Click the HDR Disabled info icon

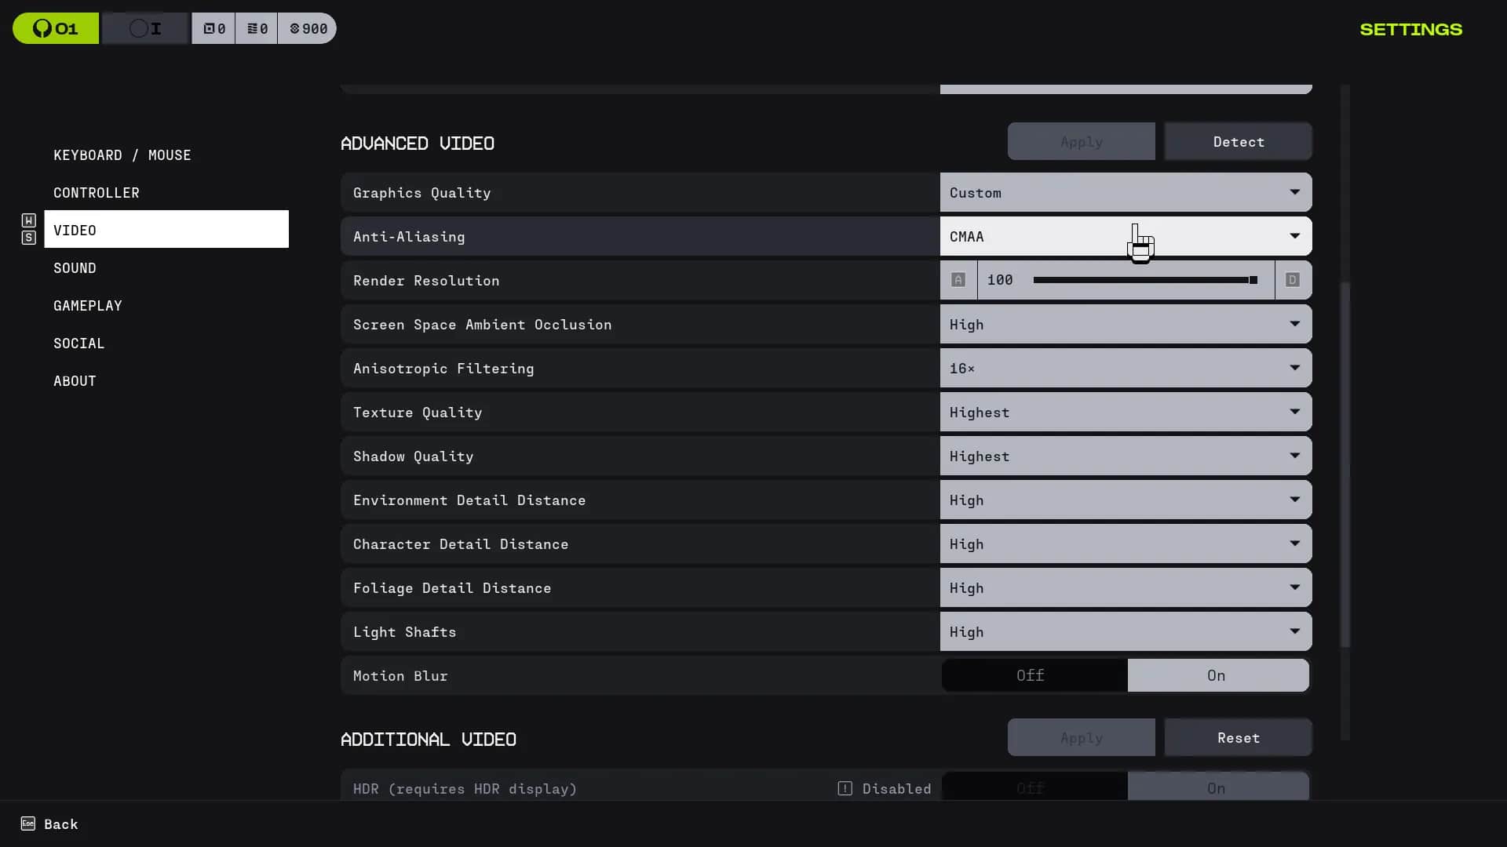(x=845, y=788)
